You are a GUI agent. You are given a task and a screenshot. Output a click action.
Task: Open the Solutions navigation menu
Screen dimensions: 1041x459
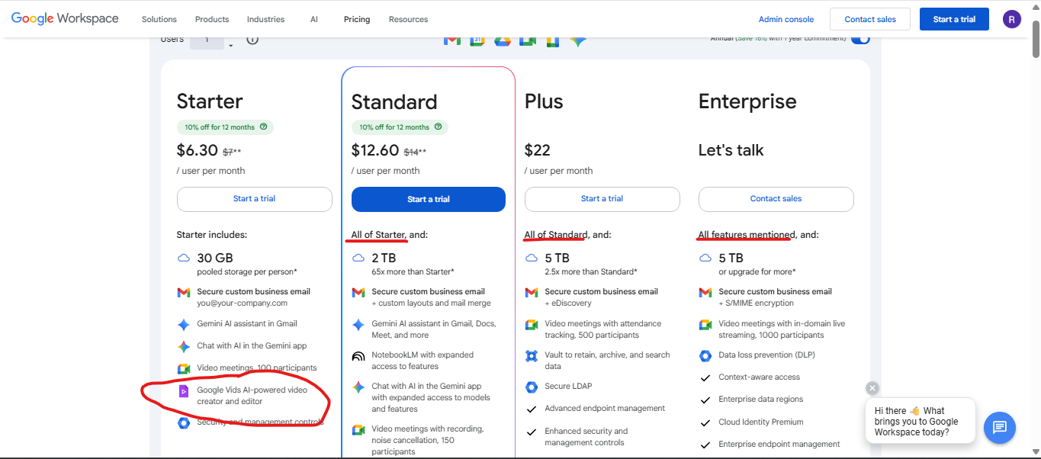point(159,19)
